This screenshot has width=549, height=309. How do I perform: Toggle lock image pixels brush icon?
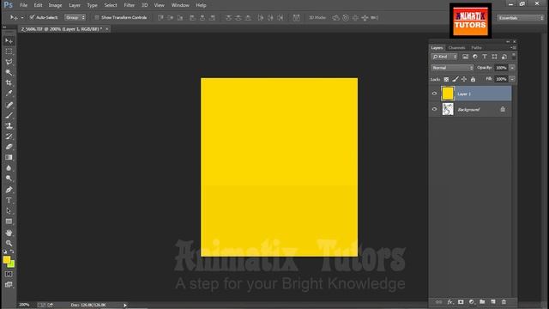point(455,80)
